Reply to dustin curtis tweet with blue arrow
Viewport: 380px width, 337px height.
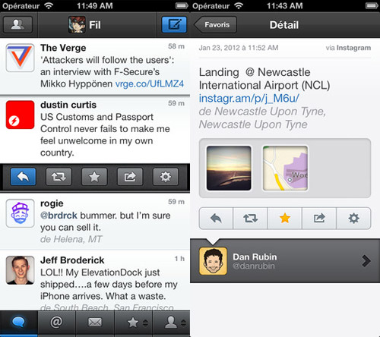click(x=23, y=177)
